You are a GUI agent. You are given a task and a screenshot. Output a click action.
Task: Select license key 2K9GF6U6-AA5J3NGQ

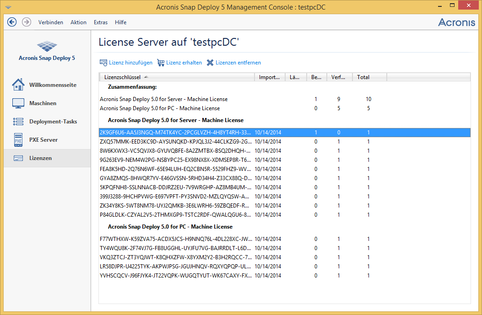tap(284, 133)
